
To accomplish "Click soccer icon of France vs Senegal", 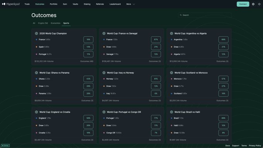I will coord(104,33).
